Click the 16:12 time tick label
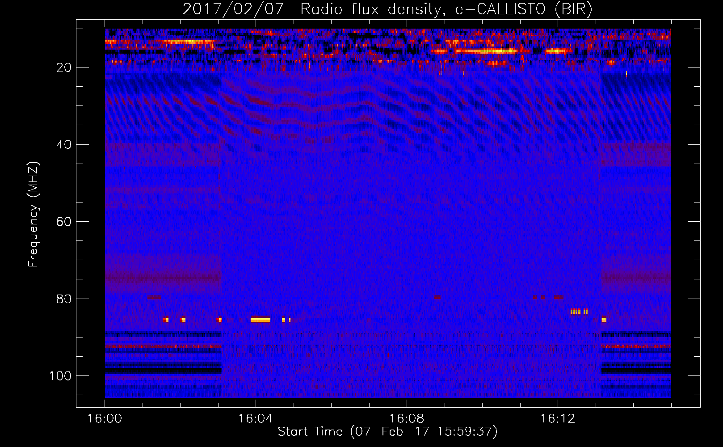Image resolution: width=723 pixels, height=447 pixels. (558, 419)
